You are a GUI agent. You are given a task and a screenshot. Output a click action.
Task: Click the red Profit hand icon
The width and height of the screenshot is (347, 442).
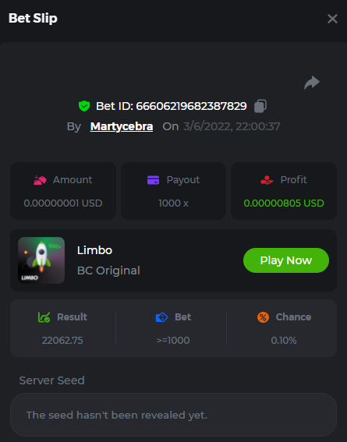tap(267, 180)
